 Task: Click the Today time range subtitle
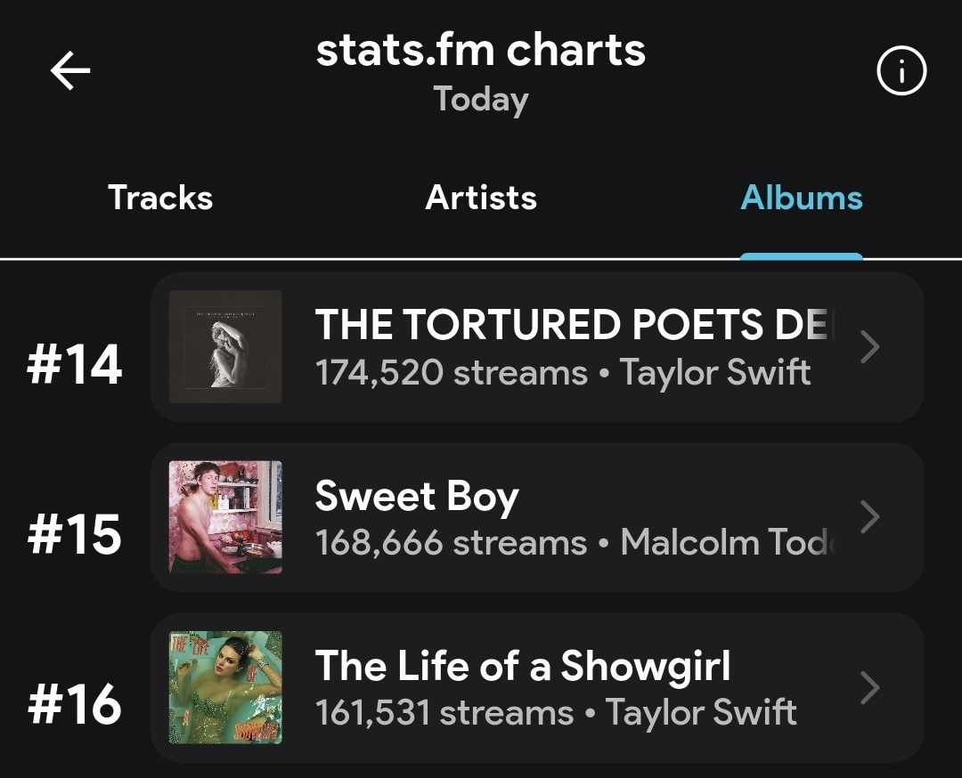pos(481,100)
